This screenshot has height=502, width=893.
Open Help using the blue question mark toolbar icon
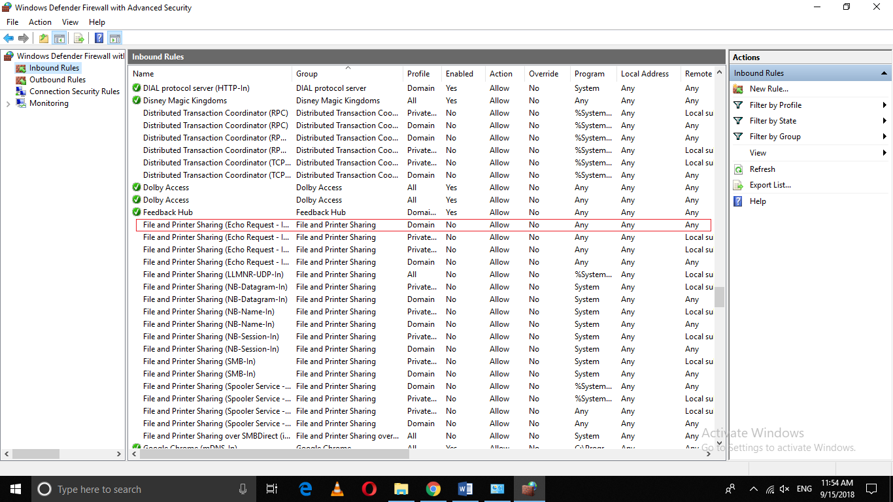point(98,38)
